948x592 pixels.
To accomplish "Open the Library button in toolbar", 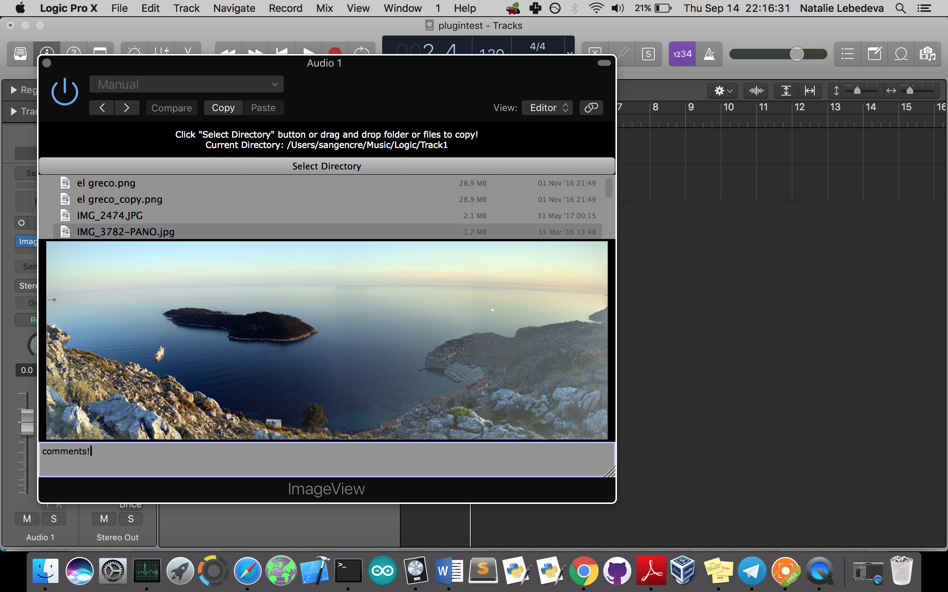I will 20,53.
